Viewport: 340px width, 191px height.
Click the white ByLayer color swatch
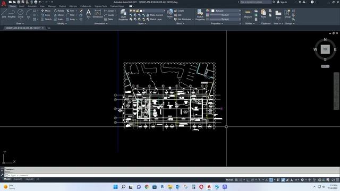click(x=213, y=11)
